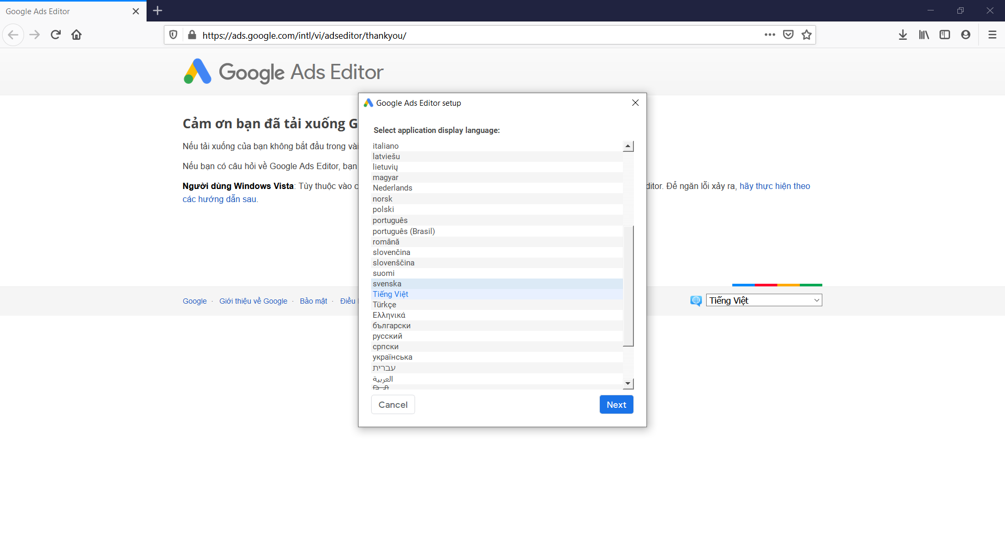Select svenska in the language list
1005x534 pixels.
(387, 284)
